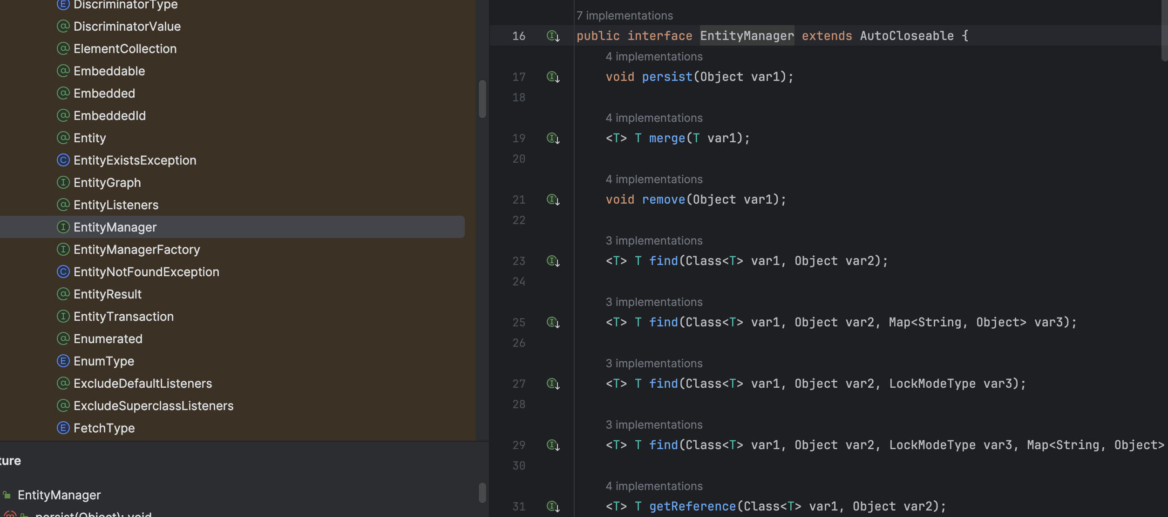Click the '7 implementations' inlay hint
Screen dimensions: 1168x517
(x=624, y=15)
